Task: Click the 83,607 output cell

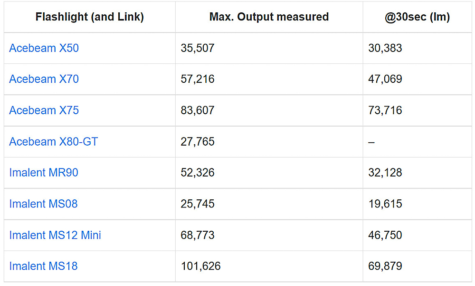Action: pos(198,110)
